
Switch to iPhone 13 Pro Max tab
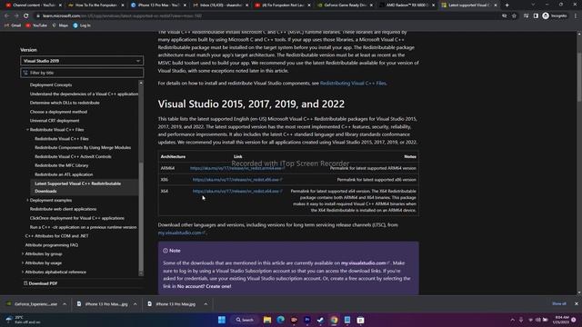157,5
